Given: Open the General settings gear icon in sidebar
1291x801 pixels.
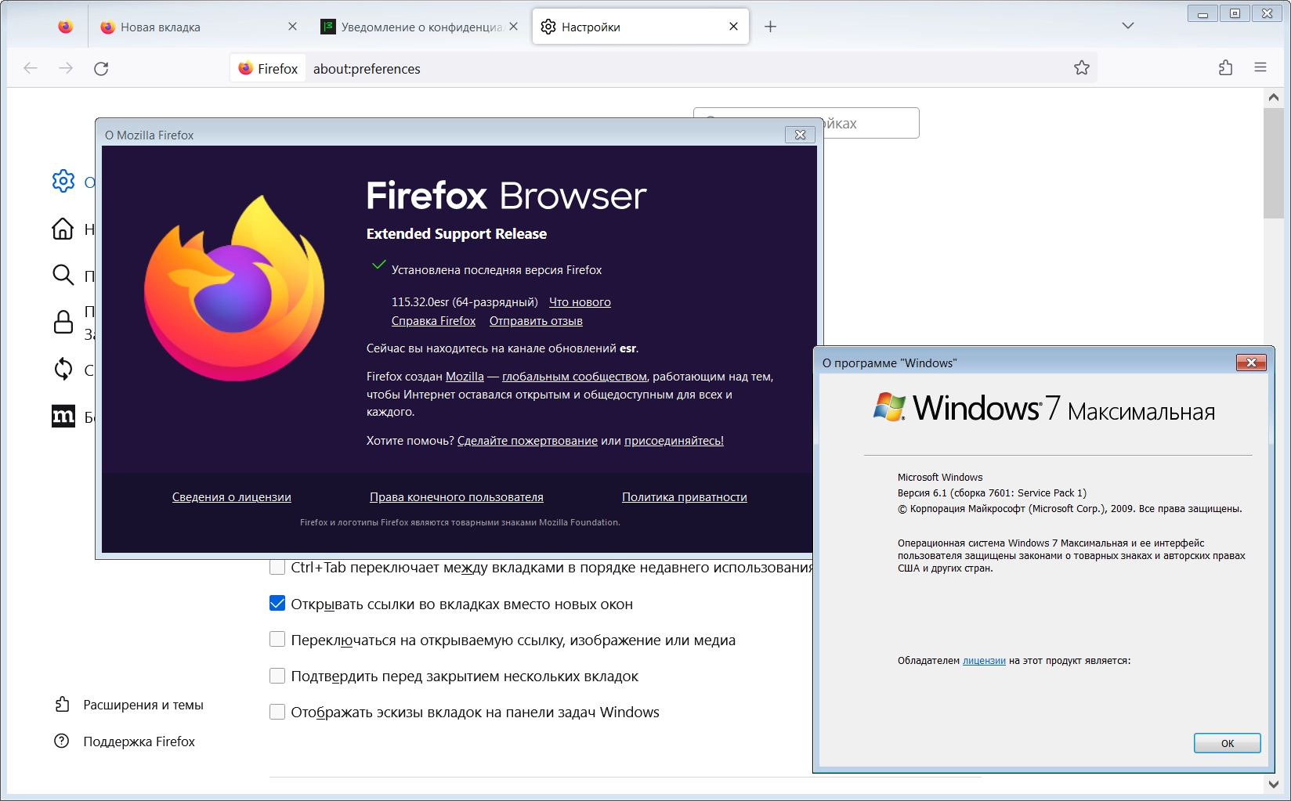Looking at the screenshot, I should [63, 182].
